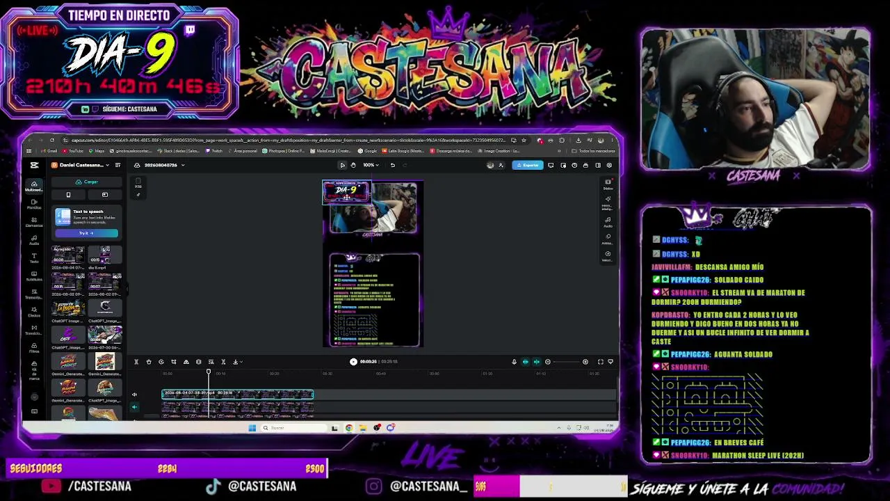This screenshot has width=890, height=501.
Task: Mute the main video track
Action: pyautogui.click(x=134, y=395)
